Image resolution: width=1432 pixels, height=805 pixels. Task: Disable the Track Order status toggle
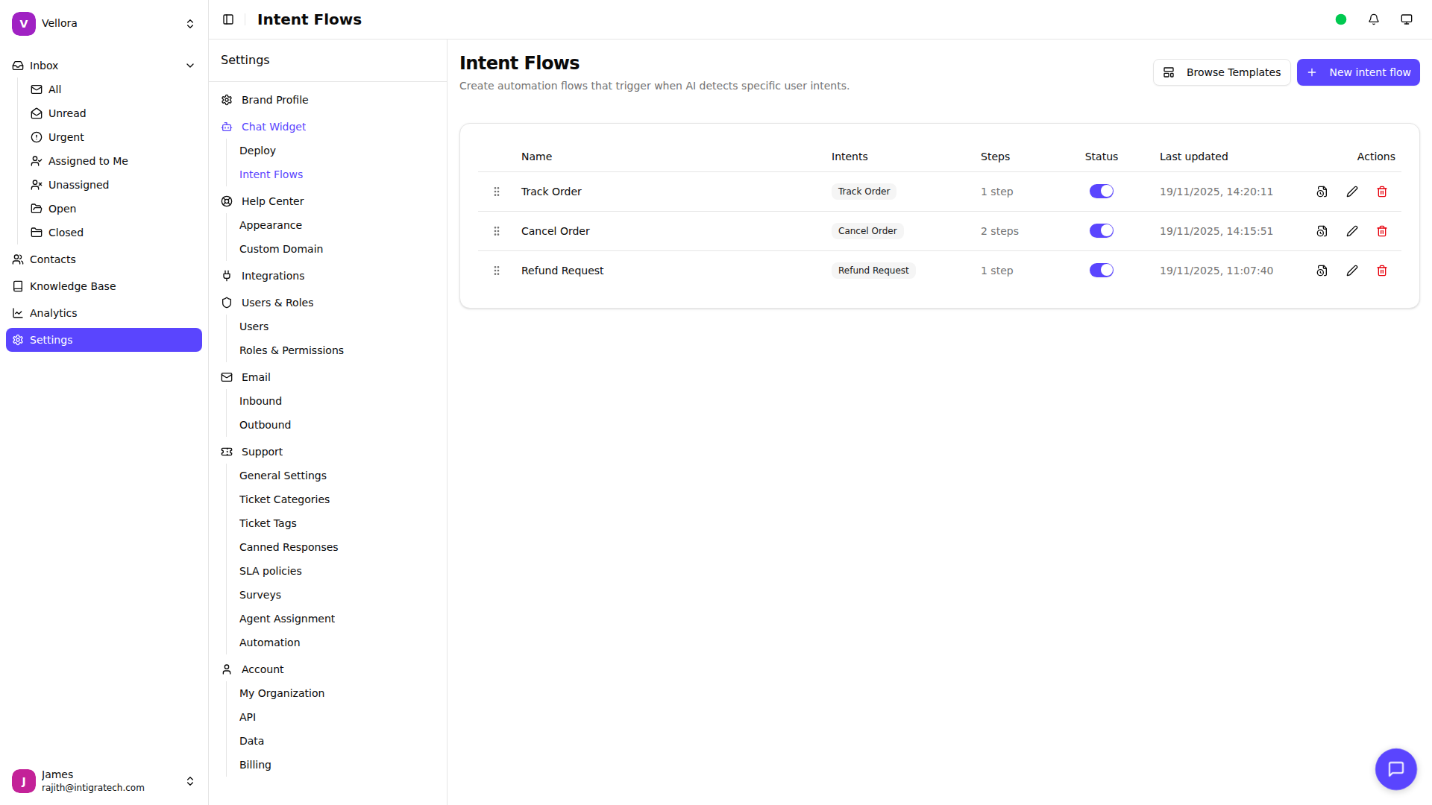[x=1102, y=192]
